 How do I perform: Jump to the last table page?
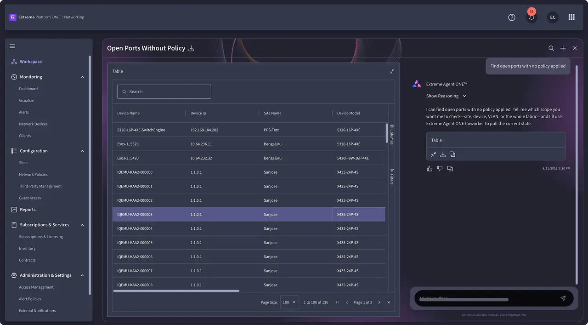click(389, 302)
